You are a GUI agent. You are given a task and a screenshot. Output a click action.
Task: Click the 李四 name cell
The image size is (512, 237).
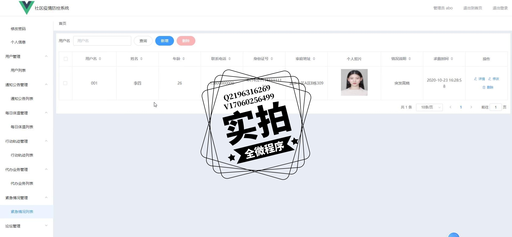click(137, 83)
